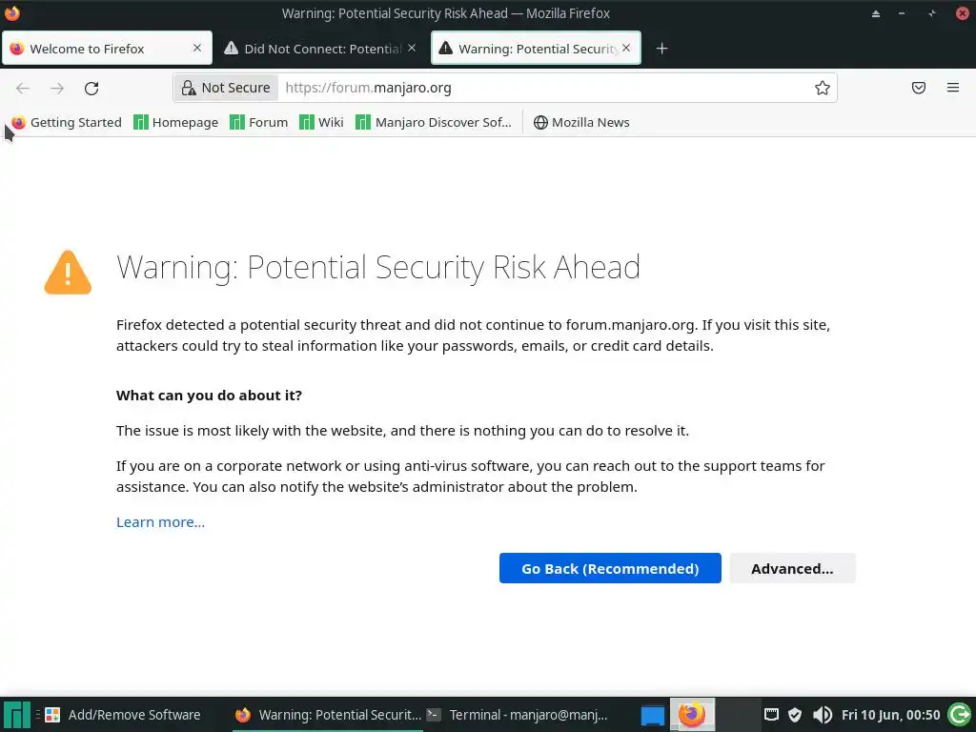Image resolution: width=976 pixels, height=732 pixels.
Task: Open Wiki bookmark
Action: [x=322, y=122]
